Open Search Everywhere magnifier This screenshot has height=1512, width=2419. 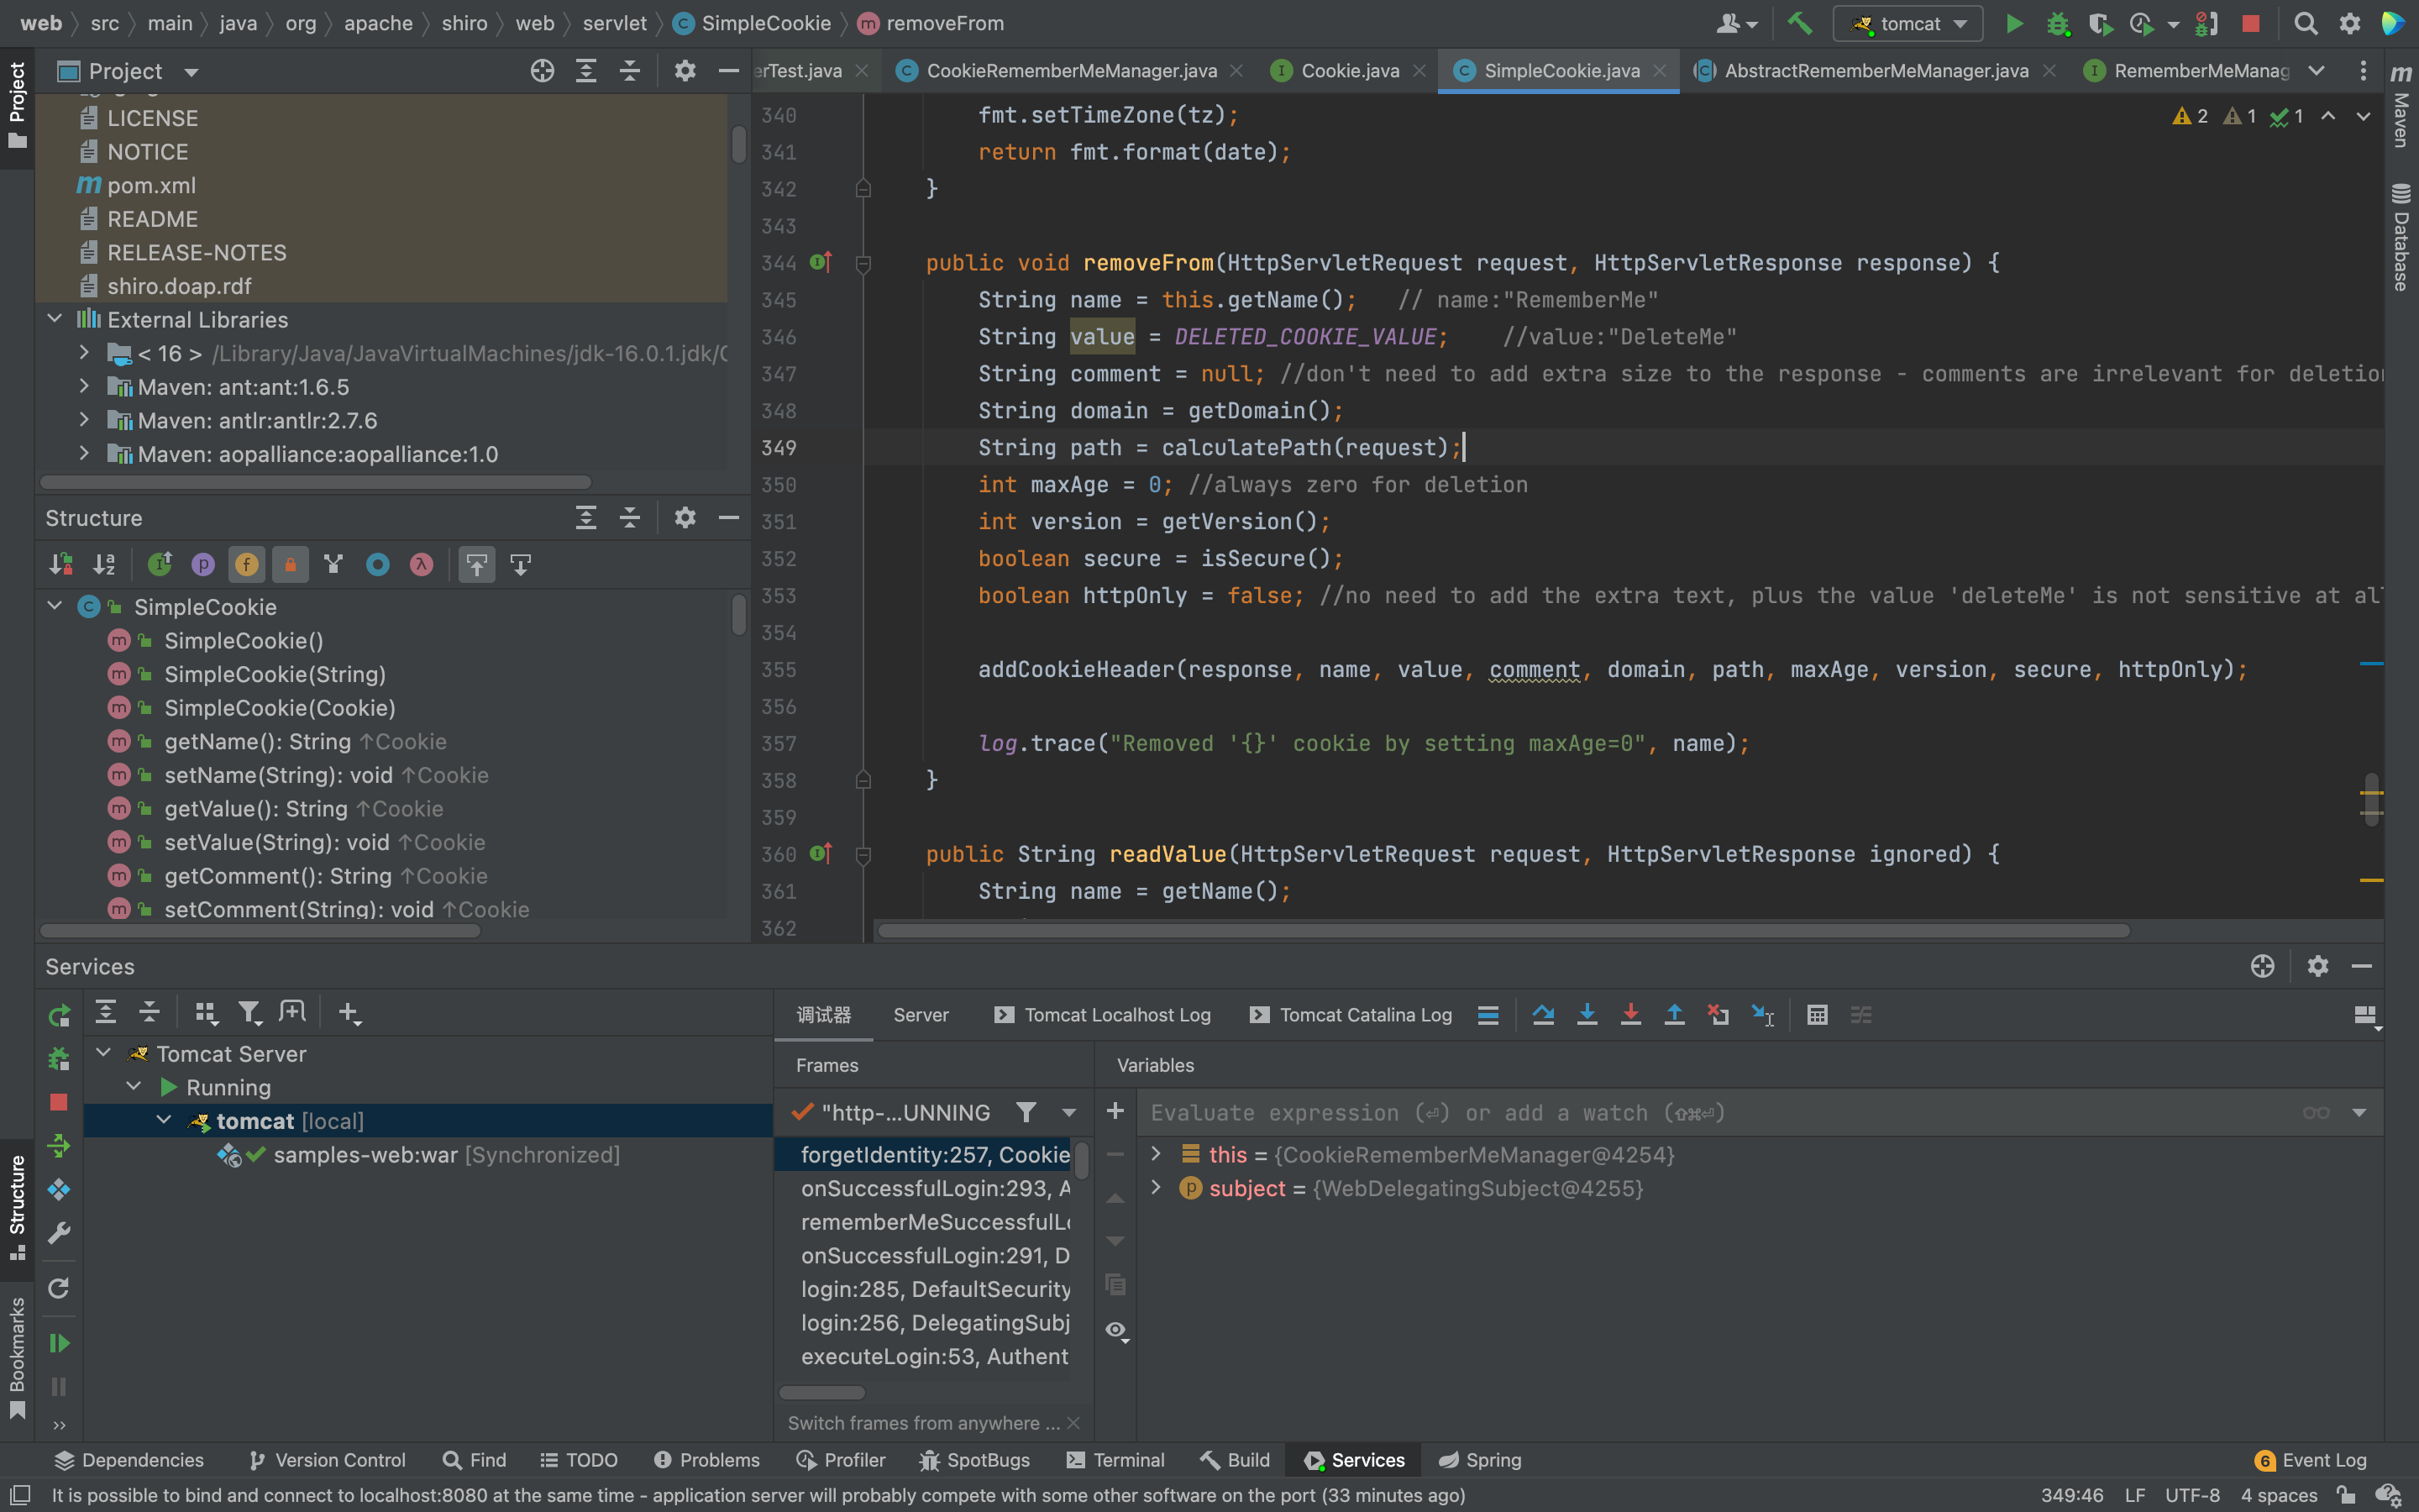click(x=2305, y=23)
